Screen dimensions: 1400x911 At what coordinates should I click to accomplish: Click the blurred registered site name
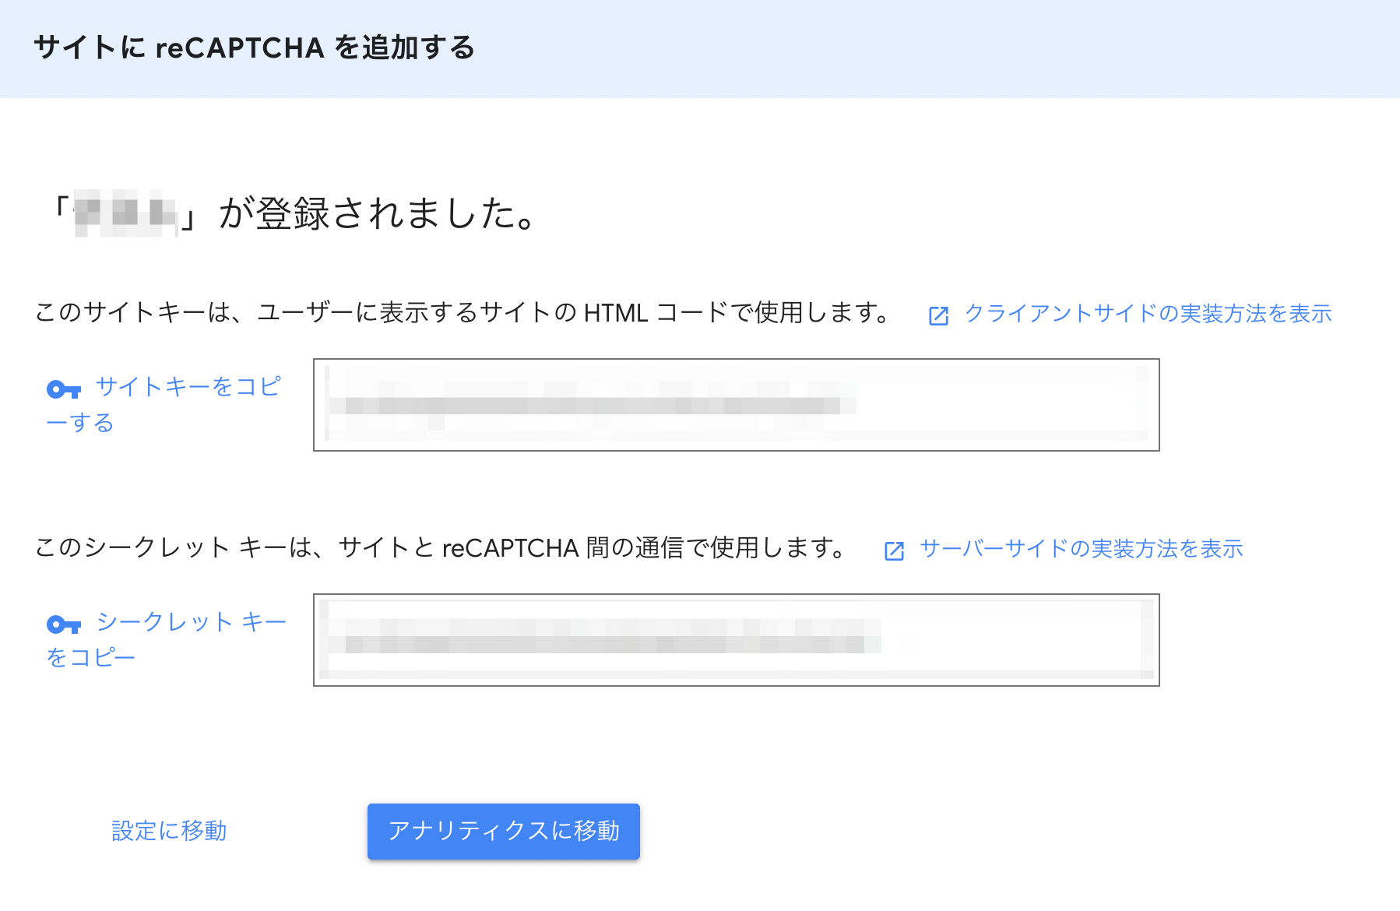coord(126,213)
